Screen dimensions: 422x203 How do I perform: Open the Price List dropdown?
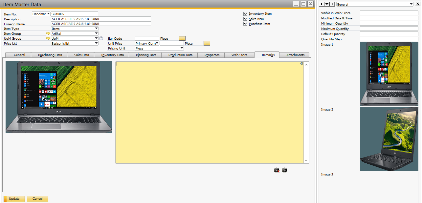(96, 43)
